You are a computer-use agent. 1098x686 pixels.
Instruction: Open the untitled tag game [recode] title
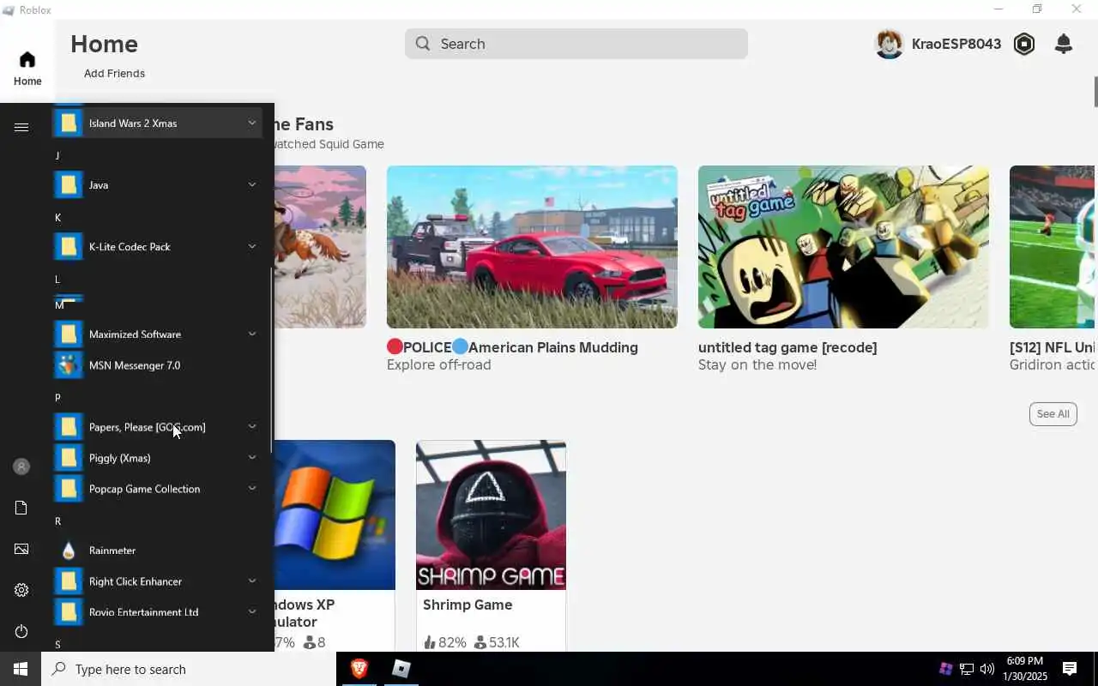point(787,347)
